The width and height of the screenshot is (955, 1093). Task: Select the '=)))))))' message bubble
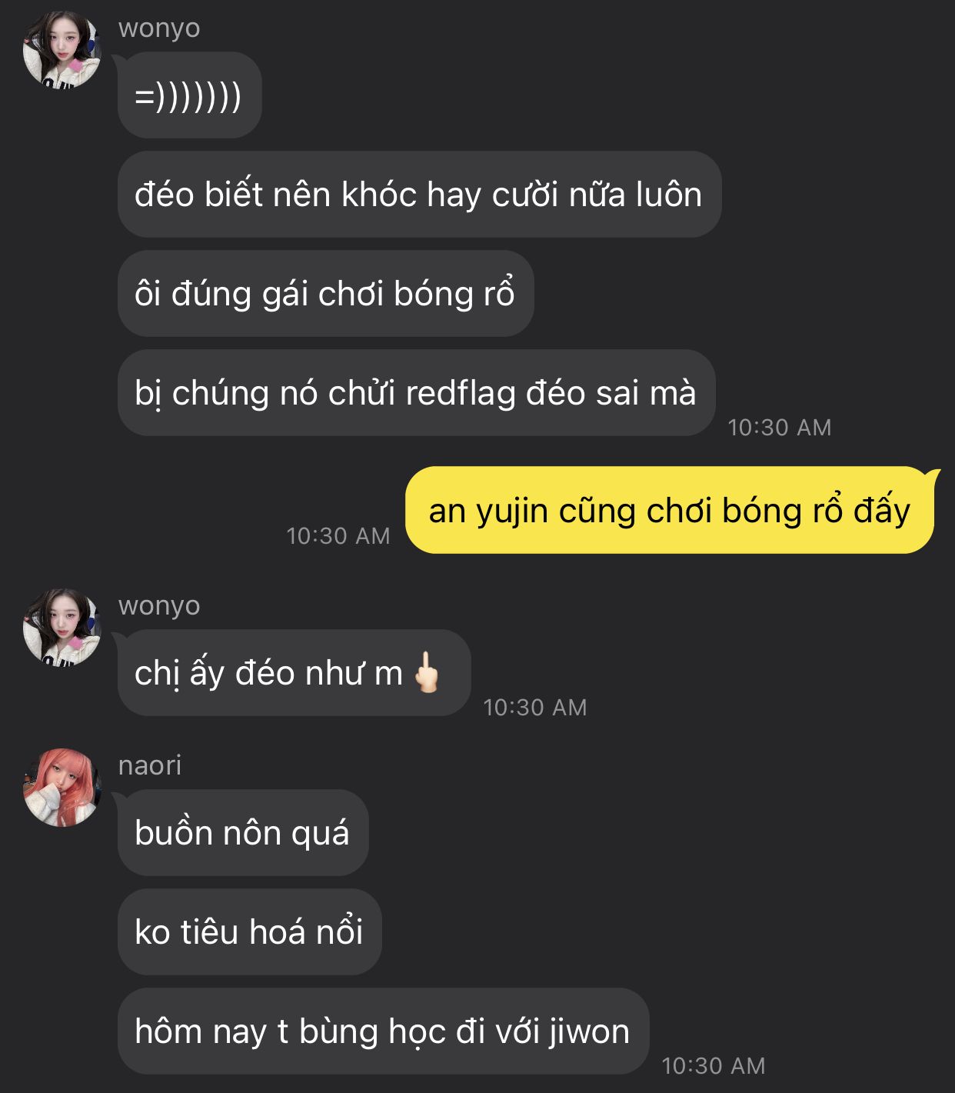(x=189, y=95)
